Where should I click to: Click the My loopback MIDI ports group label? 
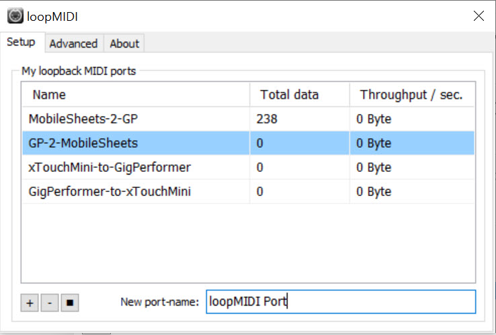click(79, 71)
